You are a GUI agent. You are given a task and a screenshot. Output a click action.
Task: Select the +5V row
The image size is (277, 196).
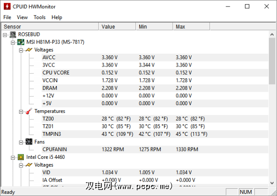[155, 103]
